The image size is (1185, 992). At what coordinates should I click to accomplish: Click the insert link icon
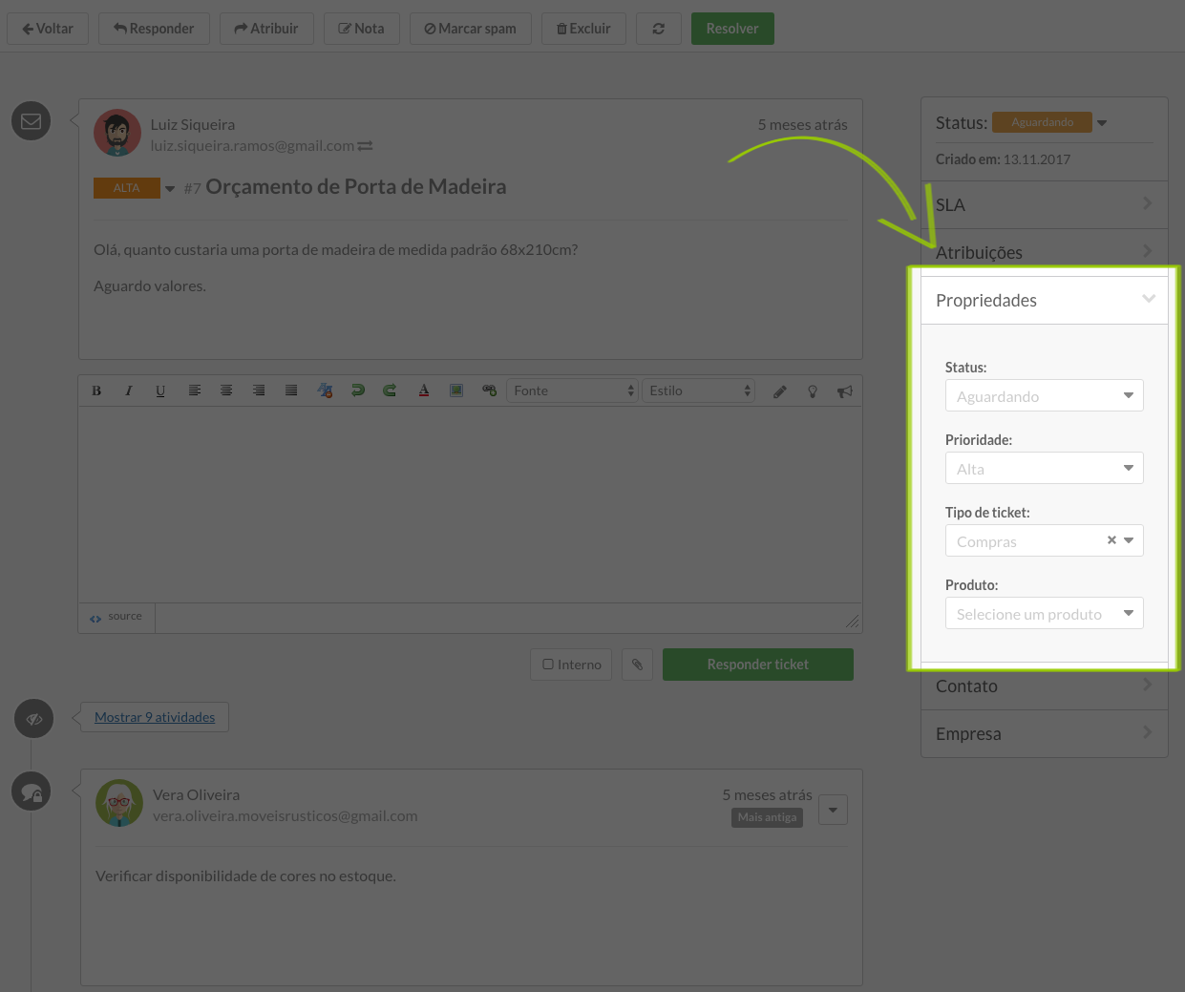pyautogui.click(x=490, y=391)
